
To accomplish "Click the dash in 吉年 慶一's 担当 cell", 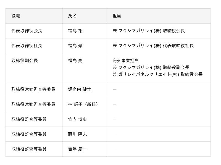I will [115, 149].
